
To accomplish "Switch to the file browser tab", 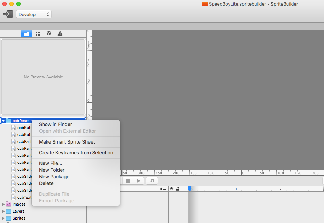I will pos(26,33).
